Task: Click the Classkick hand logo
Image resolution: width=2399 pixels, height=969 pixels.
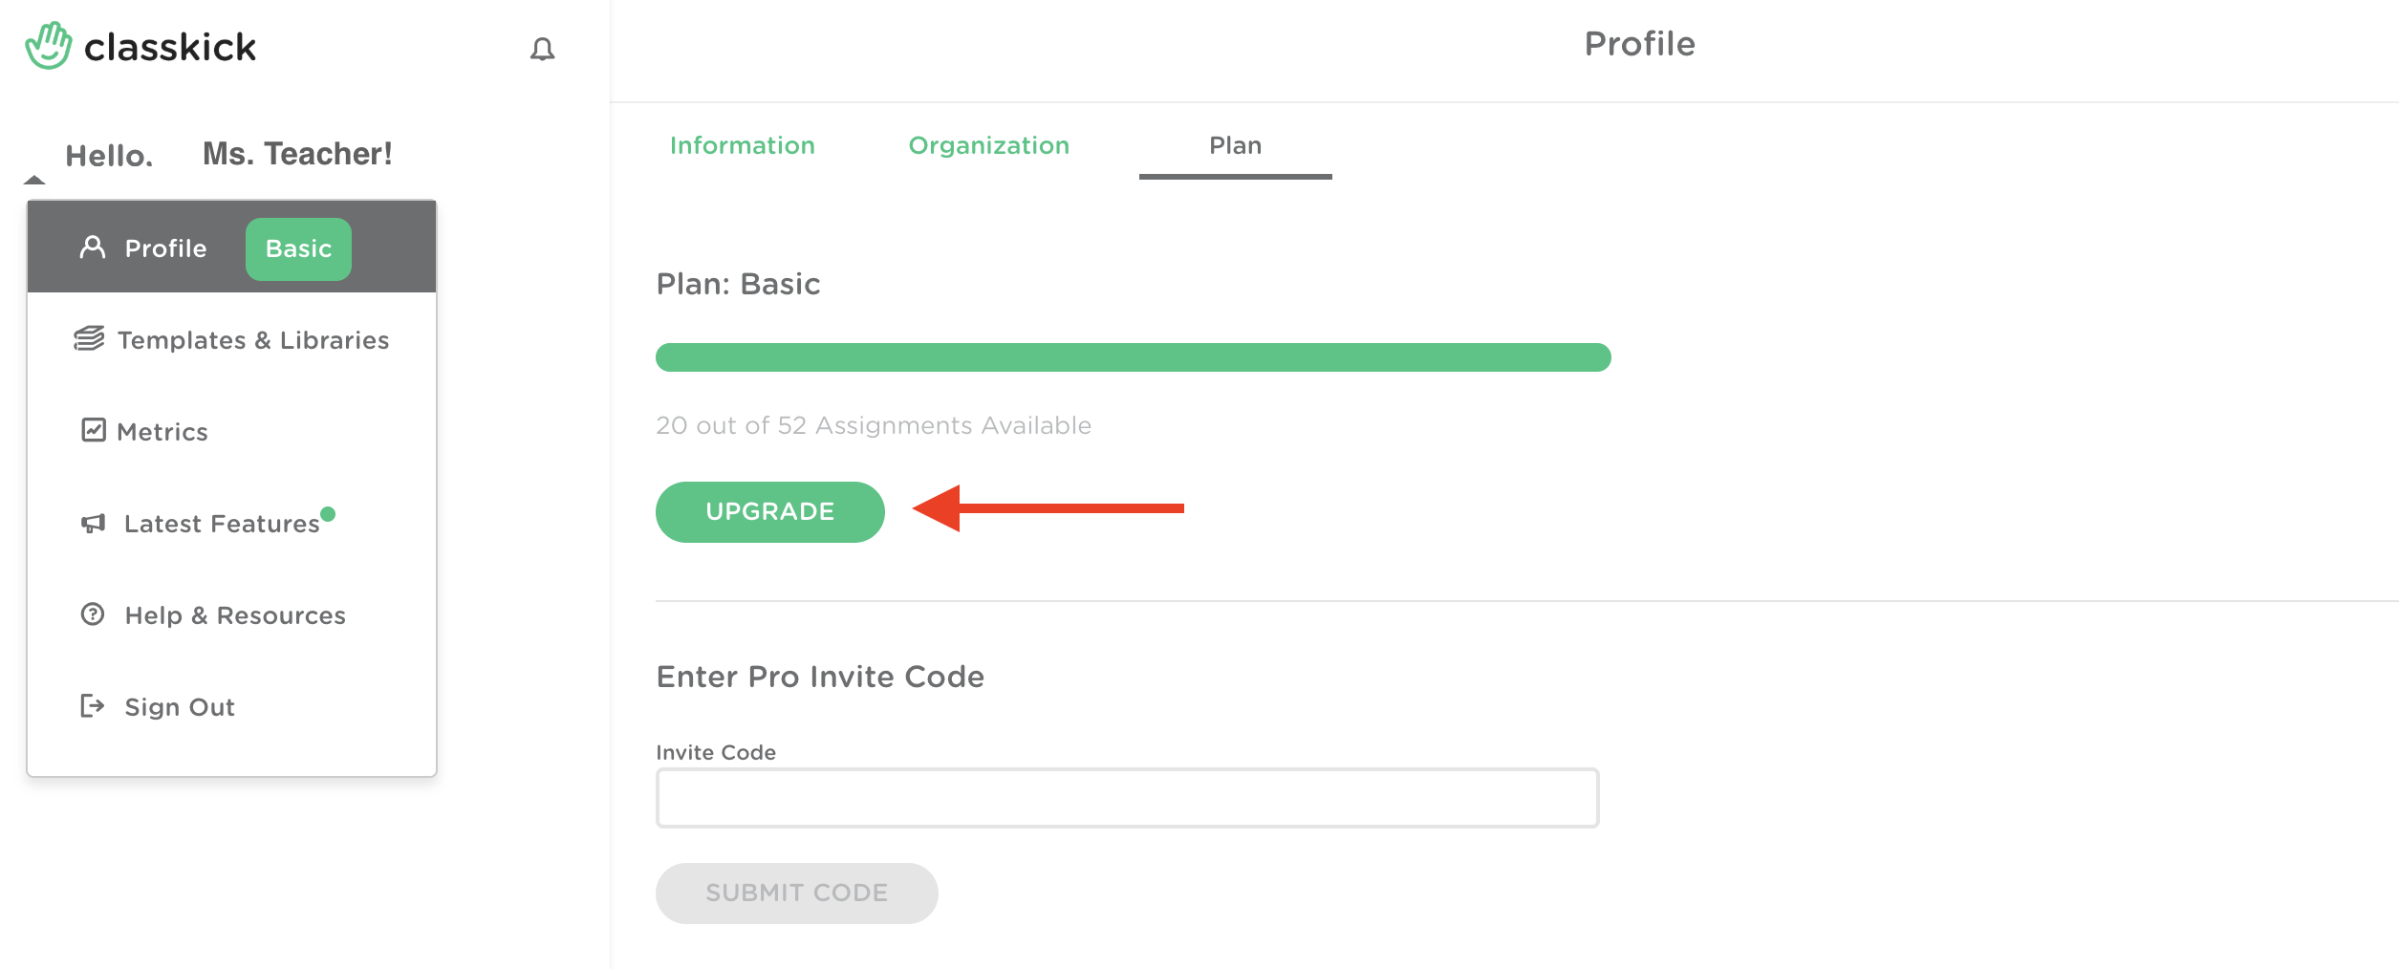Action: click(49, 45)
